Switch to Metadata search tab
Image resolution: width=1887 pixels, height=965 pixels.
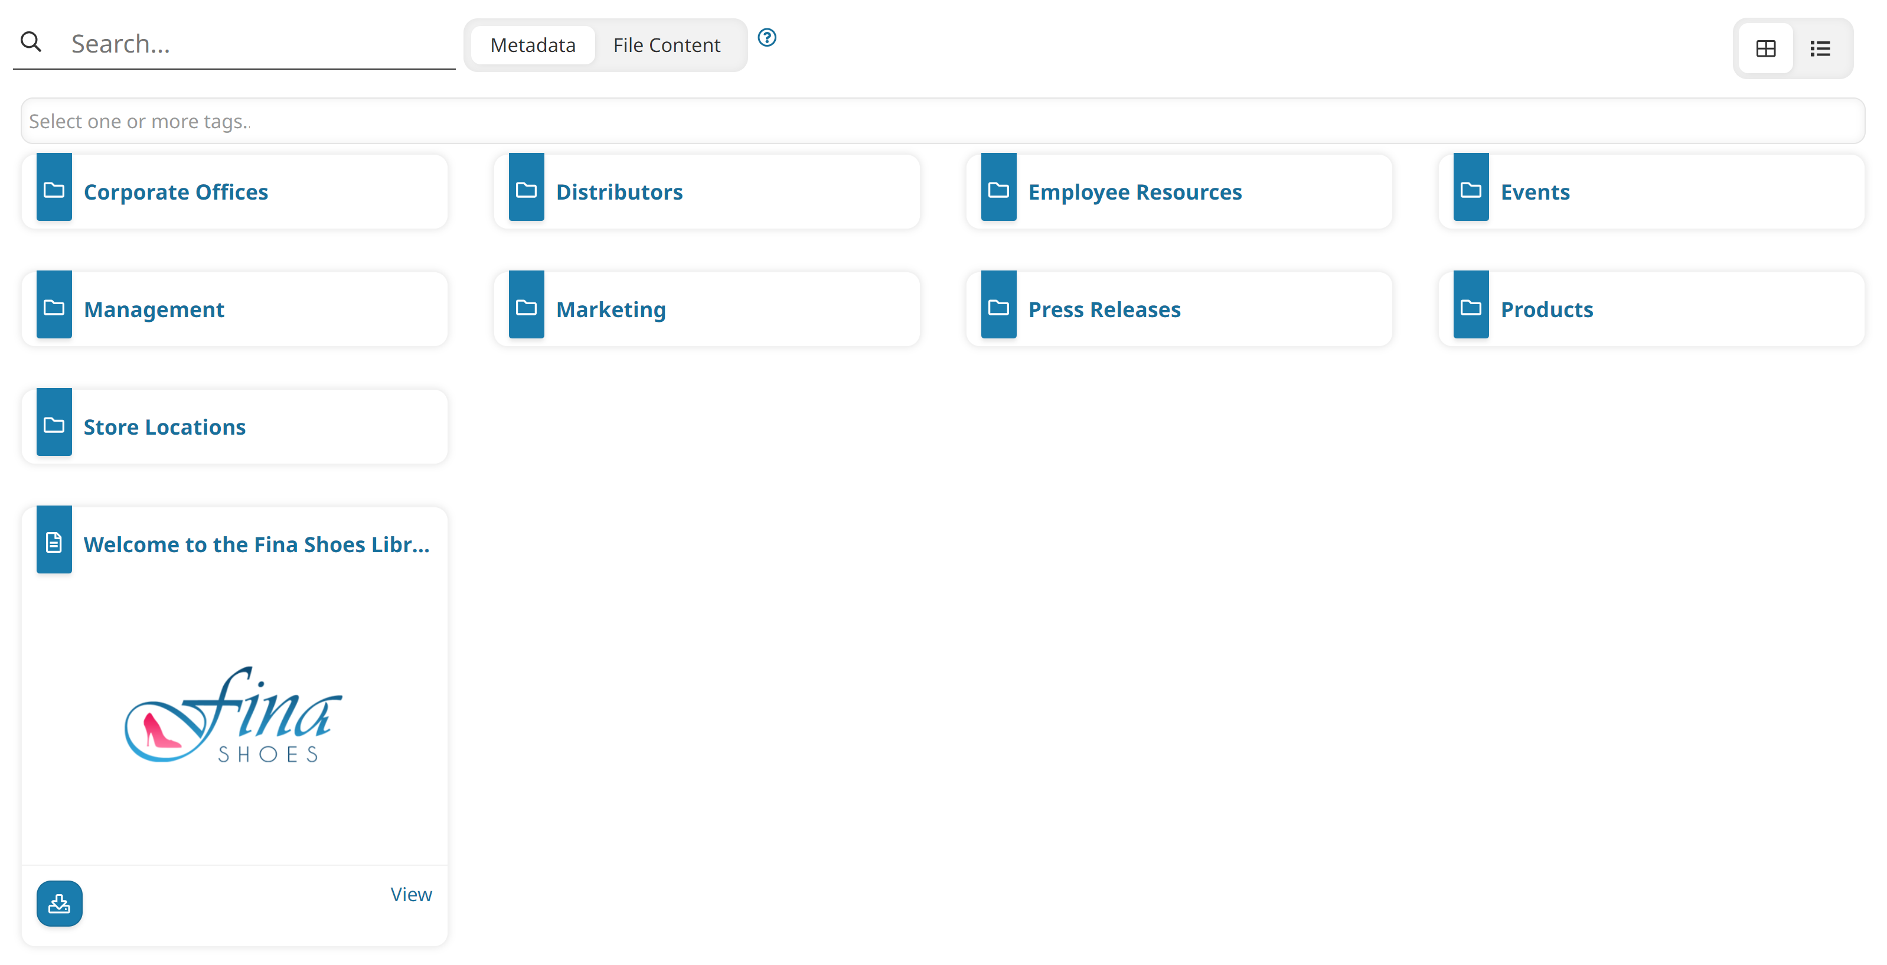(x=533, y=45)
